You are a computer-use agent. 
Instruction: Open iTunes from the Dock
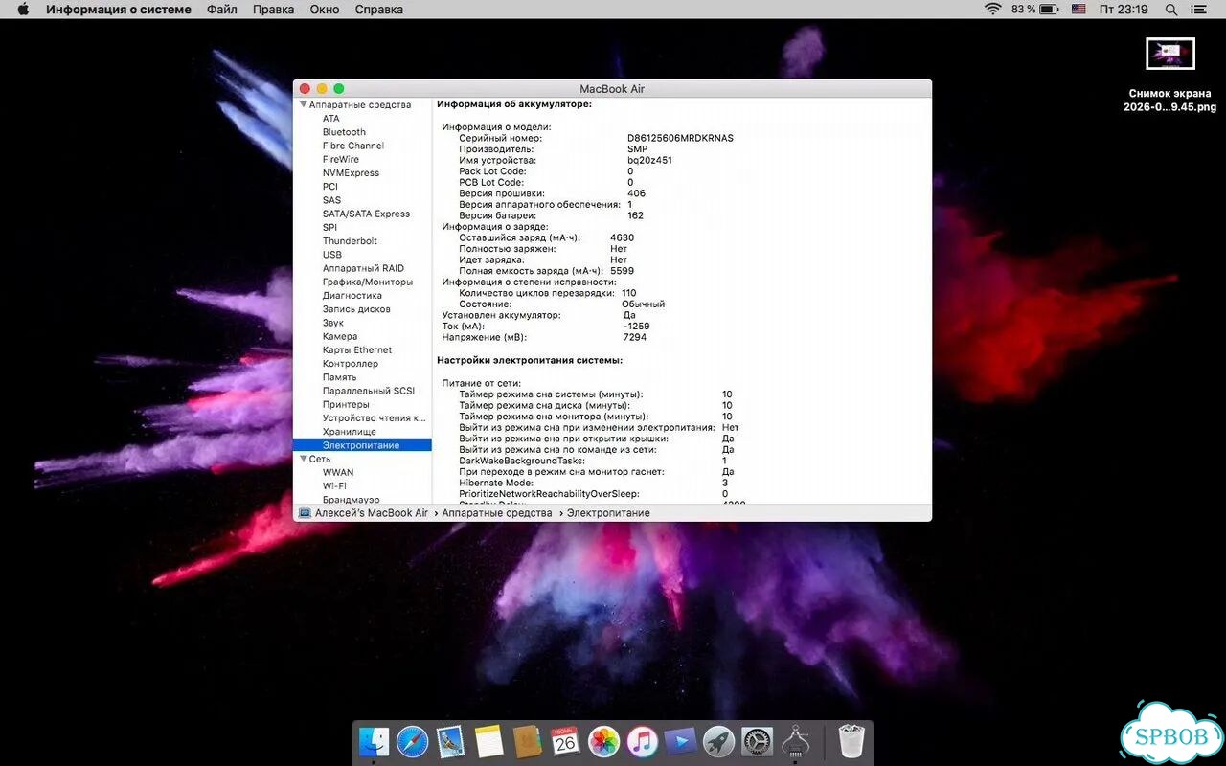(642, 741)
